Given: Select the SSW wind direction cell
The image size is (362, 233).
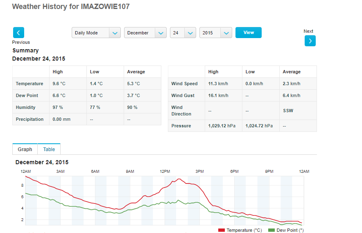Looking at the screenshot, I should click(288, 111).
